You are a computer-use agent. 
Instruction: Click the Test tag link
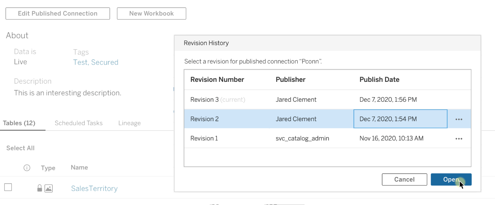(x=80, y=62)
